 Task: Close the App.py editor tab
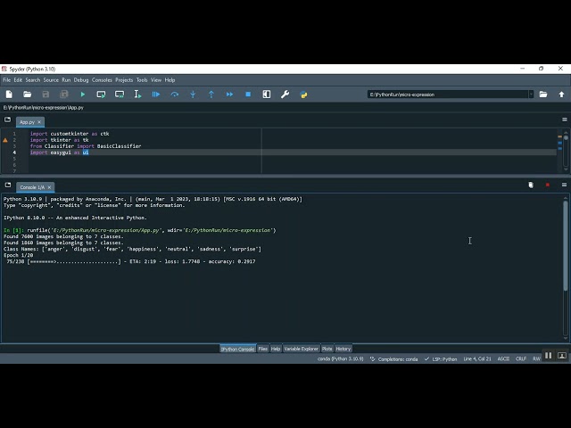click(x=39, y=122)
